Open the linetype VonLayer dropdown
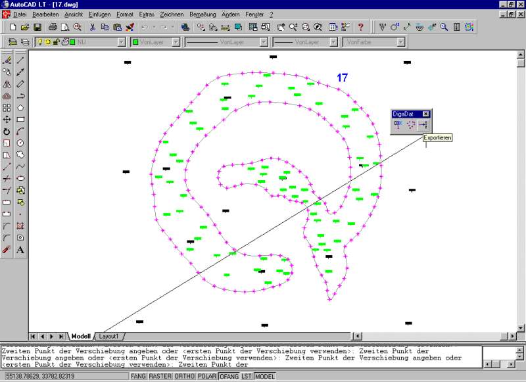 263,42
